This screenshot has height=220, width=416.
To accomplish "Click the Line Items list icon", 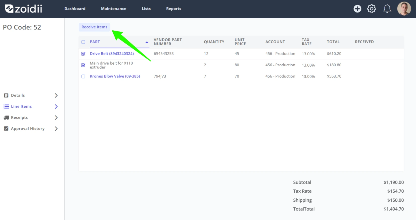I will tap(6, 107).
